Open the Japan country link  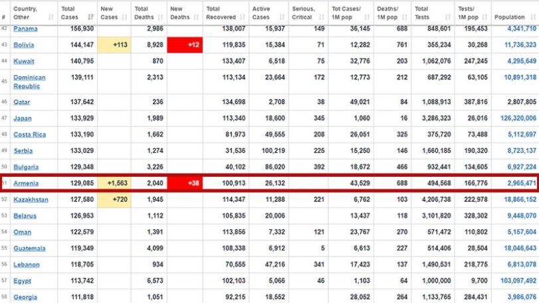click(x=23, y=118)
